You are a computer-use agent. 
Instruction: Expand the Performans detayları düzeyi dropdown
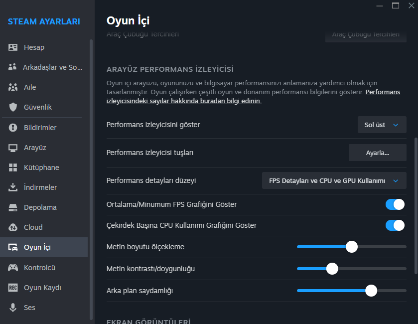[334, 180]
